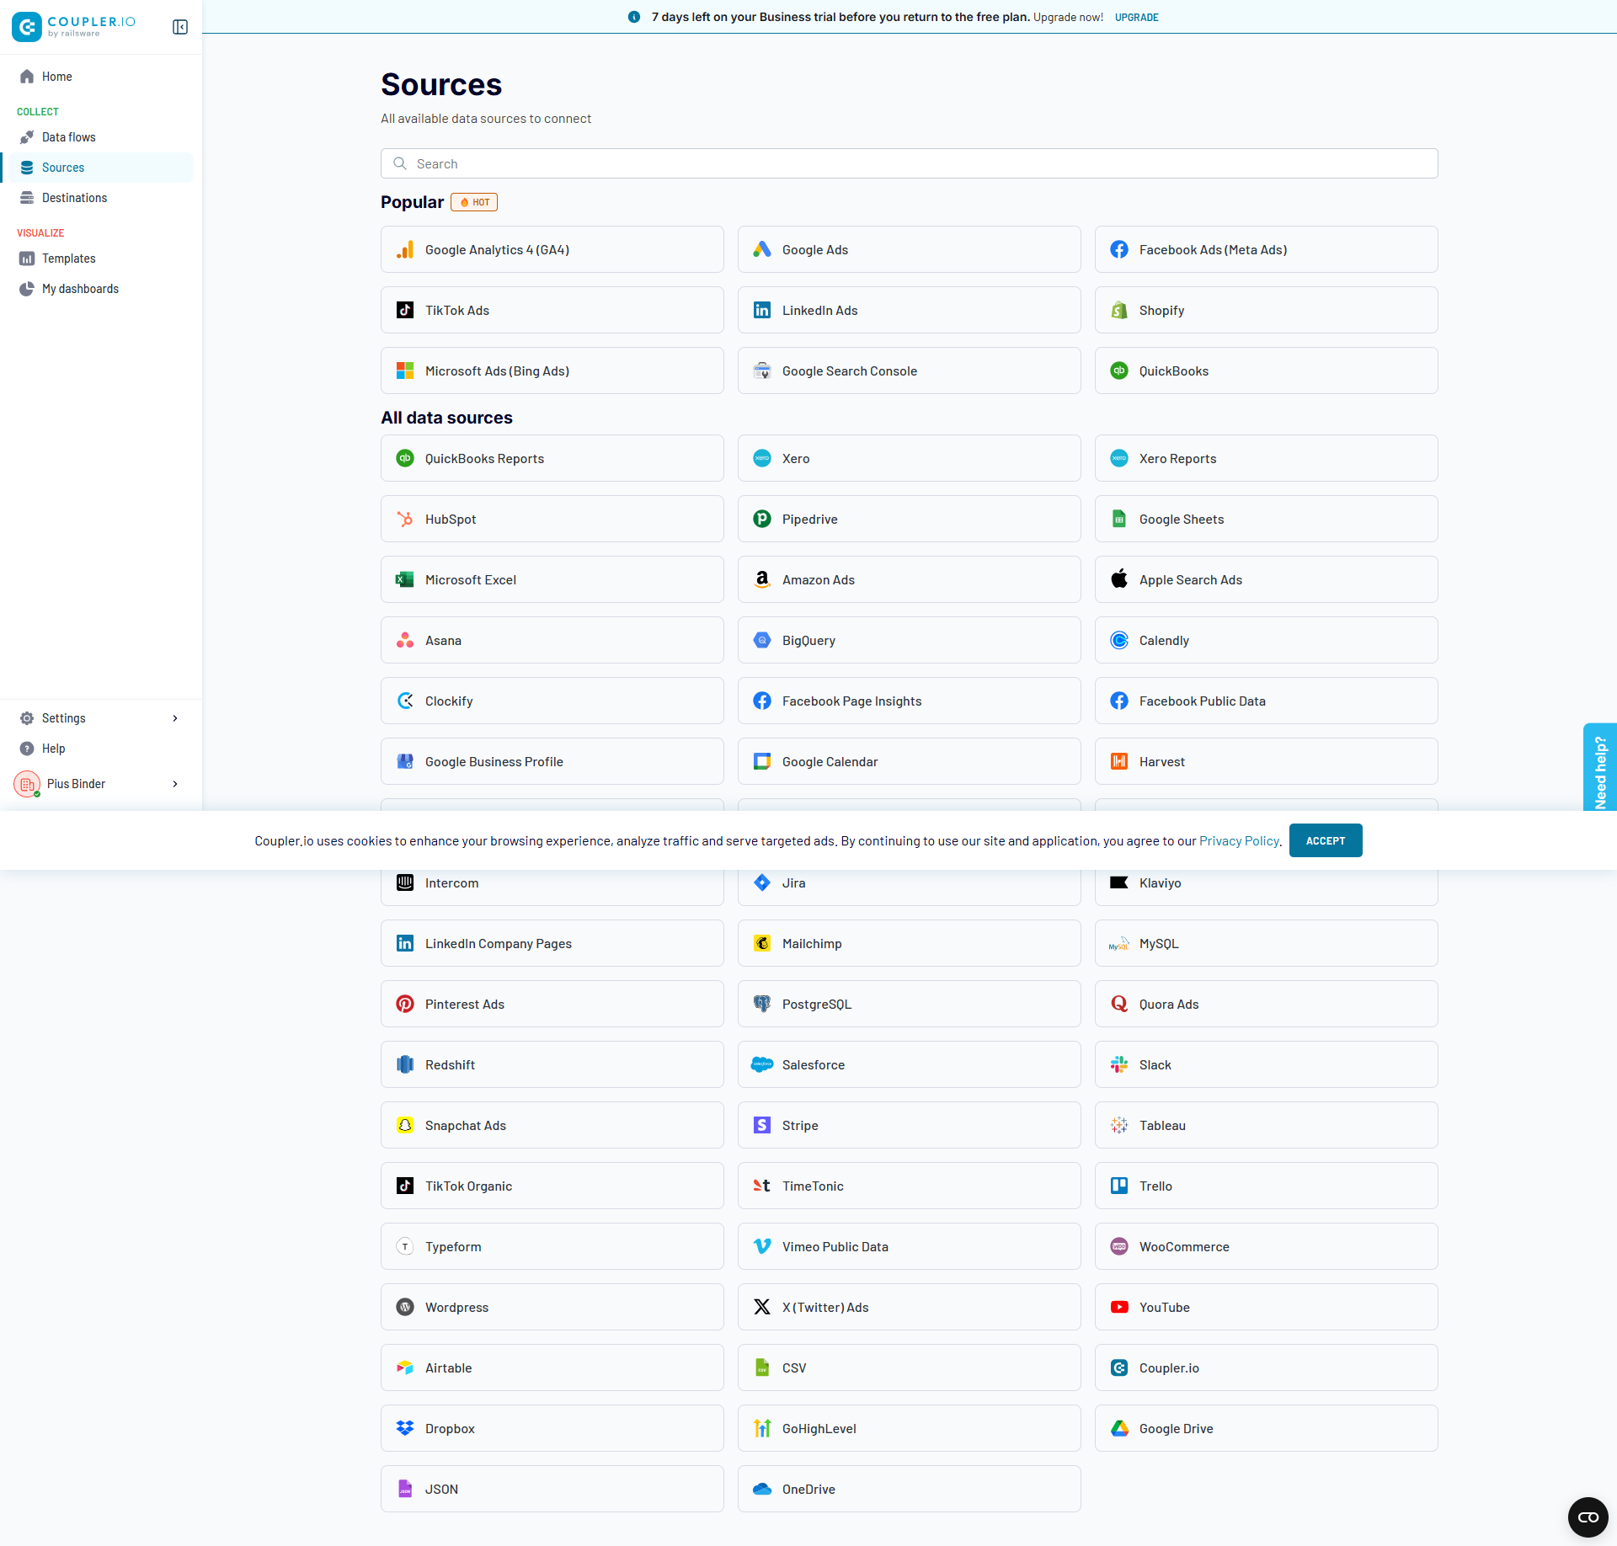Open My dashboards in sidebar

101,289
